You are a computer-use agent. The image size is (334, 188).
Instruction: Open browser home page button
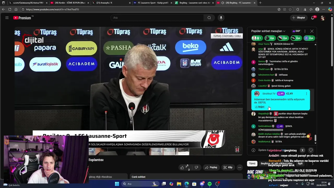pos(16,9)
